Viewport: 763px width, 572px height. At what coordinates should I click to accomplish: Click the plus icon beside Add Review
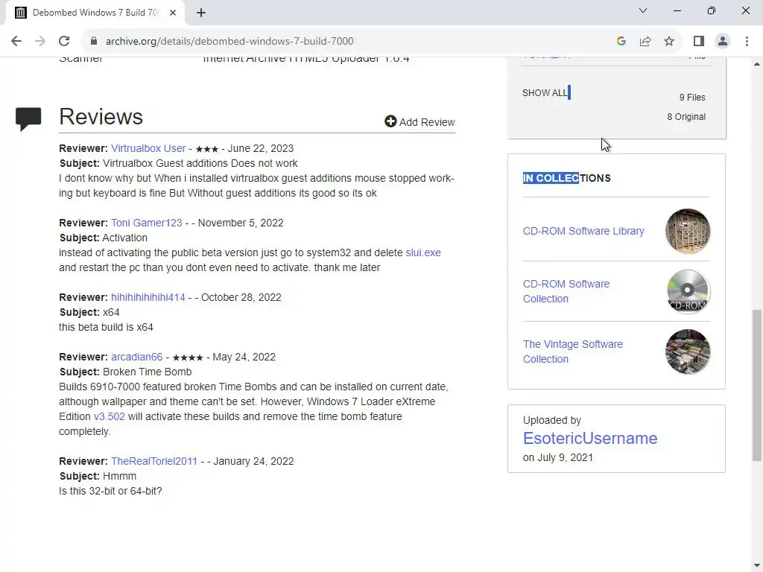(x=390, y=121)
